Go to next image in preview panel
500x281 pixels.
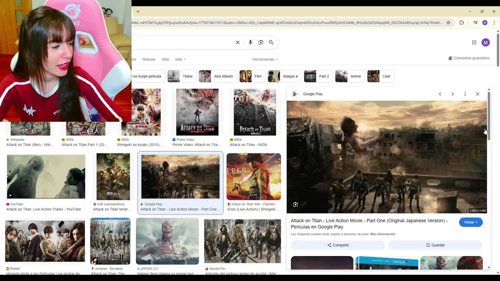[452, 94]
